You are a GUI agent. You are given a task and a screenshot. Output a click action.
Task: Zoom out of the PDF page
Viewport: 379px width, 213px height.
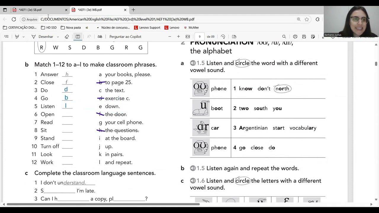(170, 37)
